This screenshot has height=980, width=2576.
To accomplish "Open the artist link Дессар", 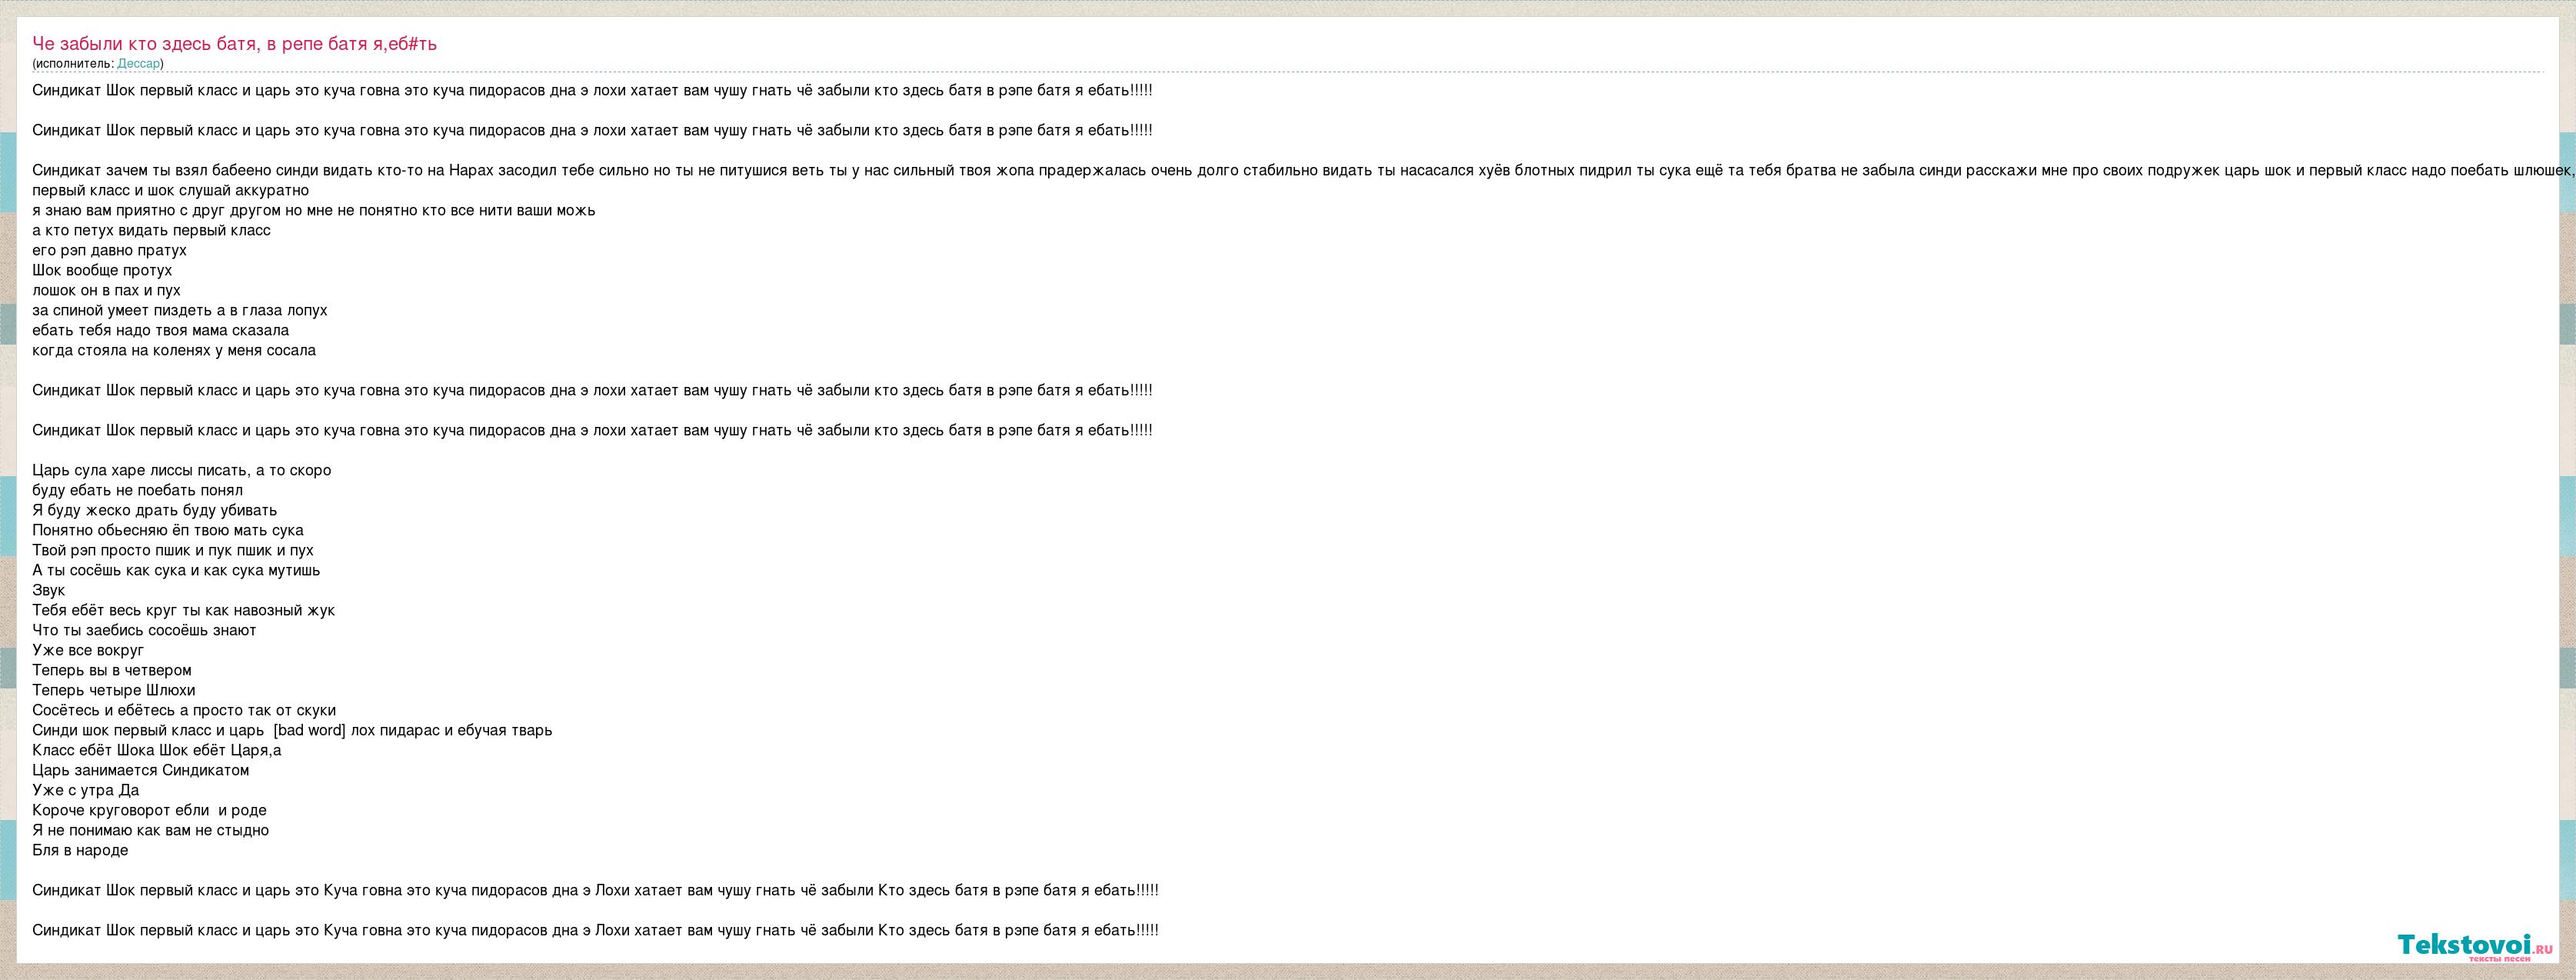I will click(138, 64).
